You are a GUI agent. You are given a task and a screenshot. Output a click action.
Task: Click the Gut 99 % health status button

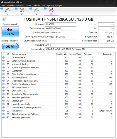click(x=10, y=32)
